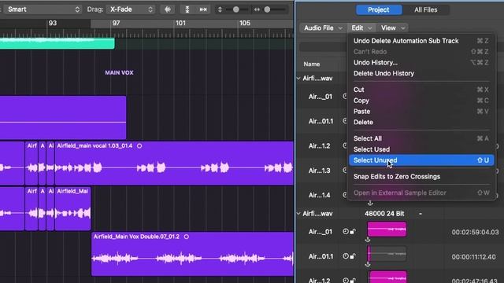Click the clock icon in 00:00:11:12.40 row
The height and width of the screenshot is (283, 504).
[346, 256]
